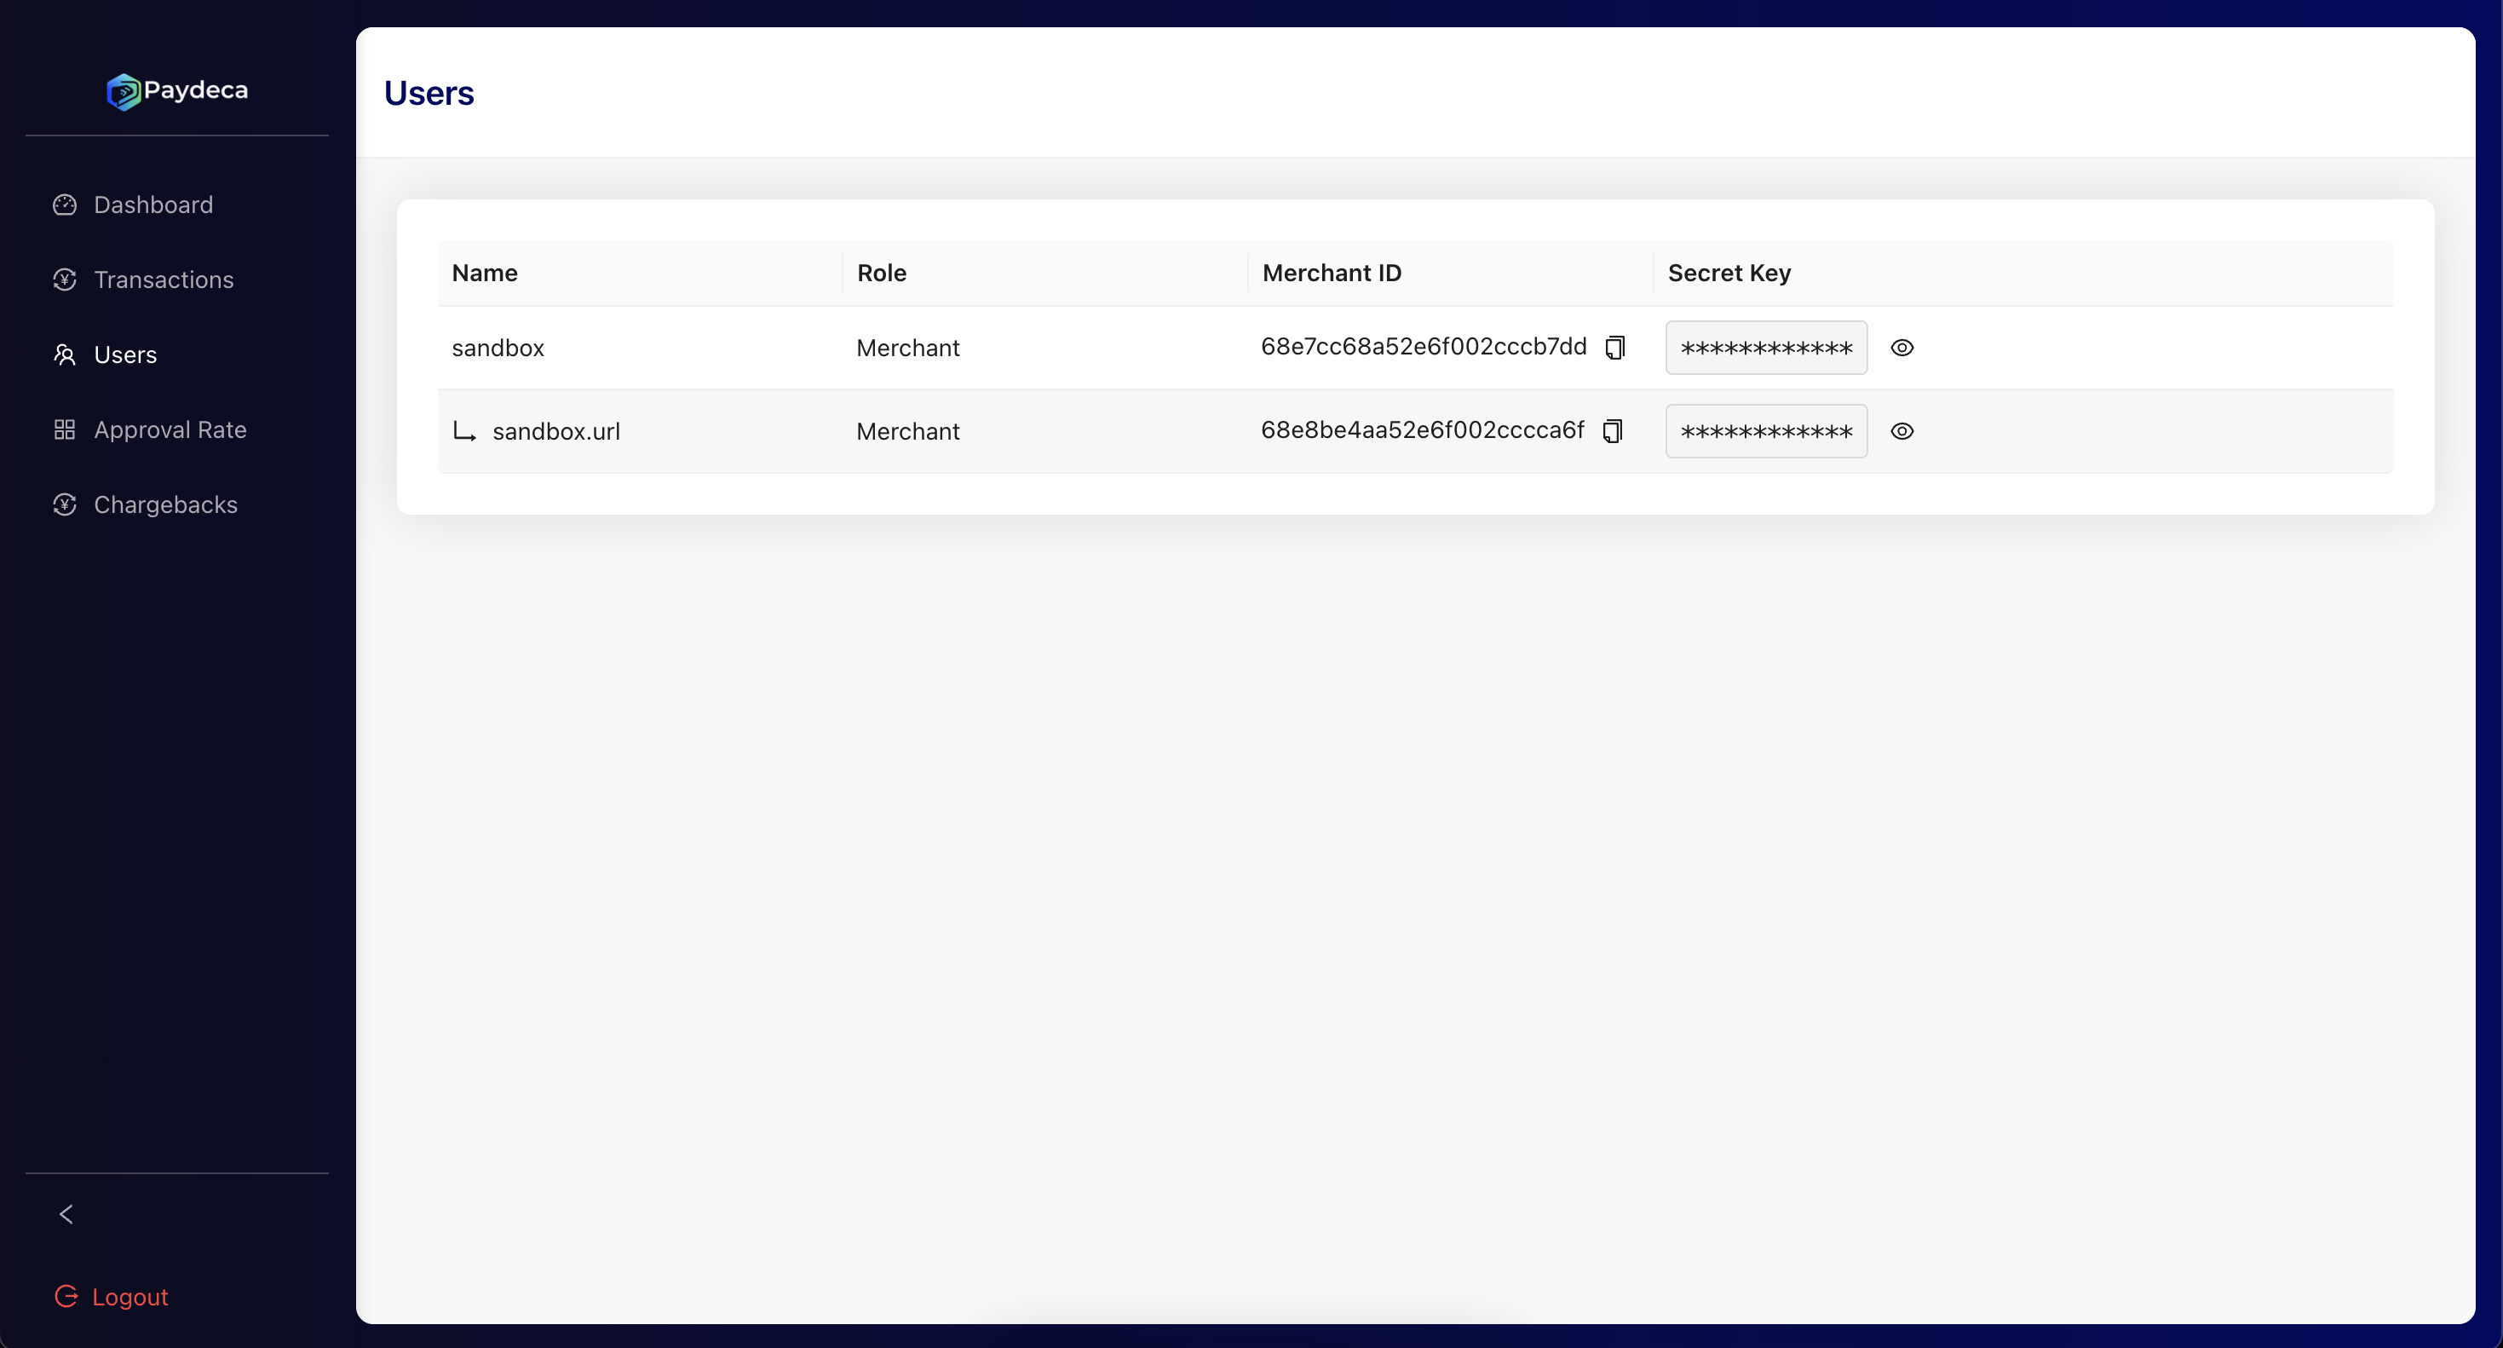Click the sandbox secret key field
2503x1348 pixels.
click(1765, 348)
